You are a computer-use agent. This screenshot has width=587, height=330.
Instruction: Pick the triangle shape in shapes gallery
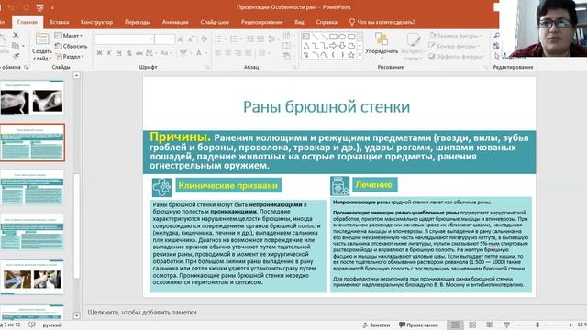click(305, 46)
